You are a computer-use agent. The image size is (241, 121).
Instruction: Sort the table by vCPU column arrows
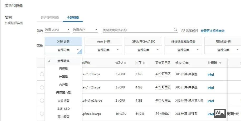pyautogui.click(x=125, y=63)
